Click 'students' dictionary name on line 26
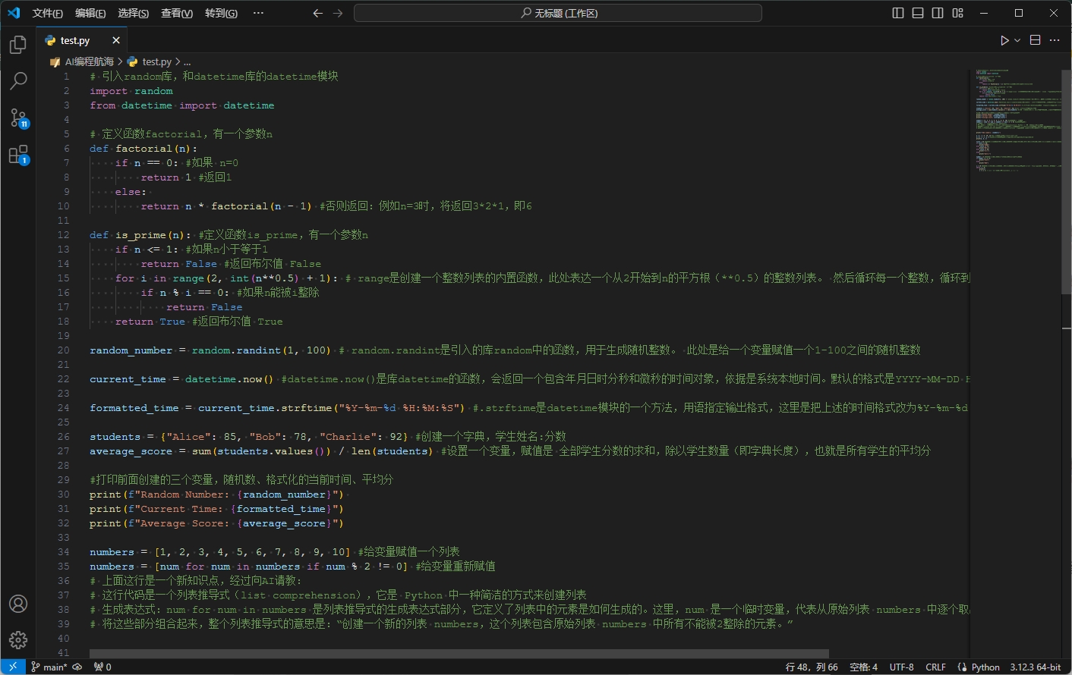Viewport: 1072px width, 675px height. [x=115, y=437]
